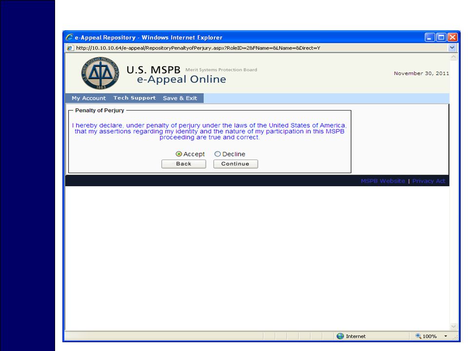Click the Back button
The image size is (468, 351).
(x=184, y=164)
